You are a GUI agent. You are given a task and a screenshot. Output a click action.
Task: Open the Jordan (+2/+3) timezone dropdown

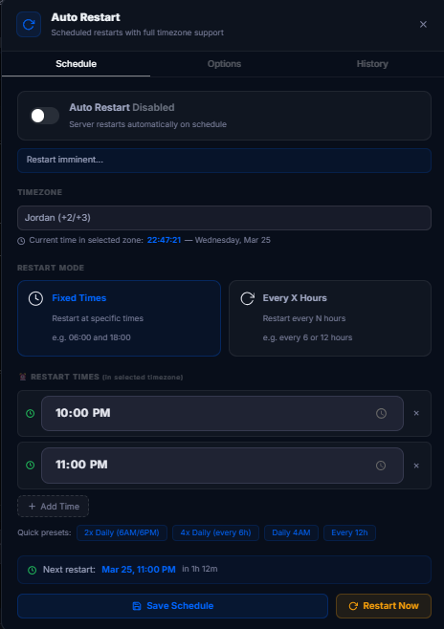coord(225,218)
